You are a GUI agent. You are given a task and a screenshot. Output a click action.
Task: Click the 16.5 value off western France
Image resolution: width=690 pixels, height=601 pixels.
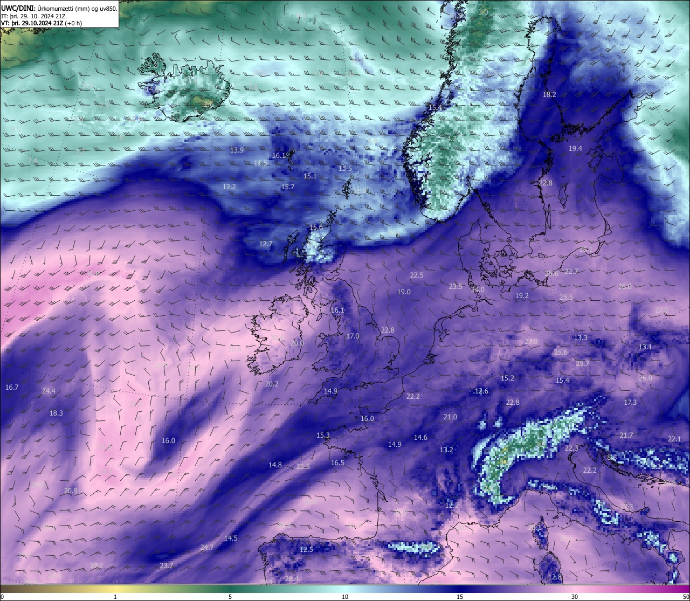pos(337,462)
